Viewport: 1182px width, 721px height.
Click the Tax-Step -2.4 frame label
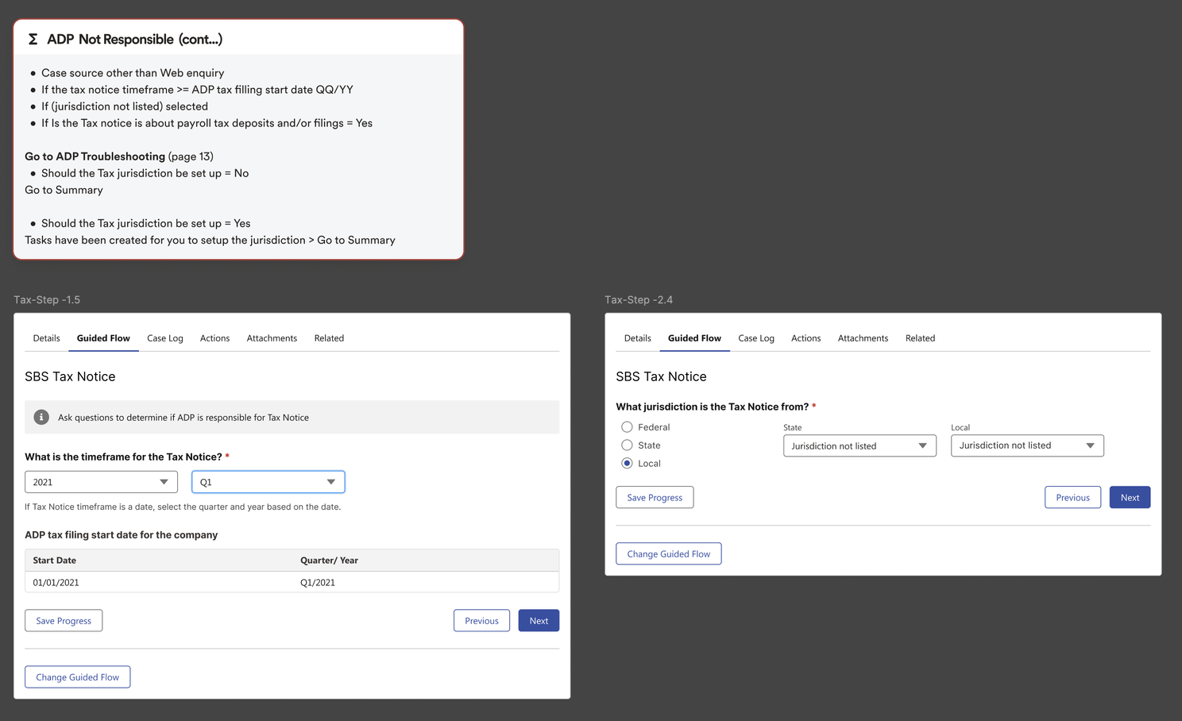point(639,300)
